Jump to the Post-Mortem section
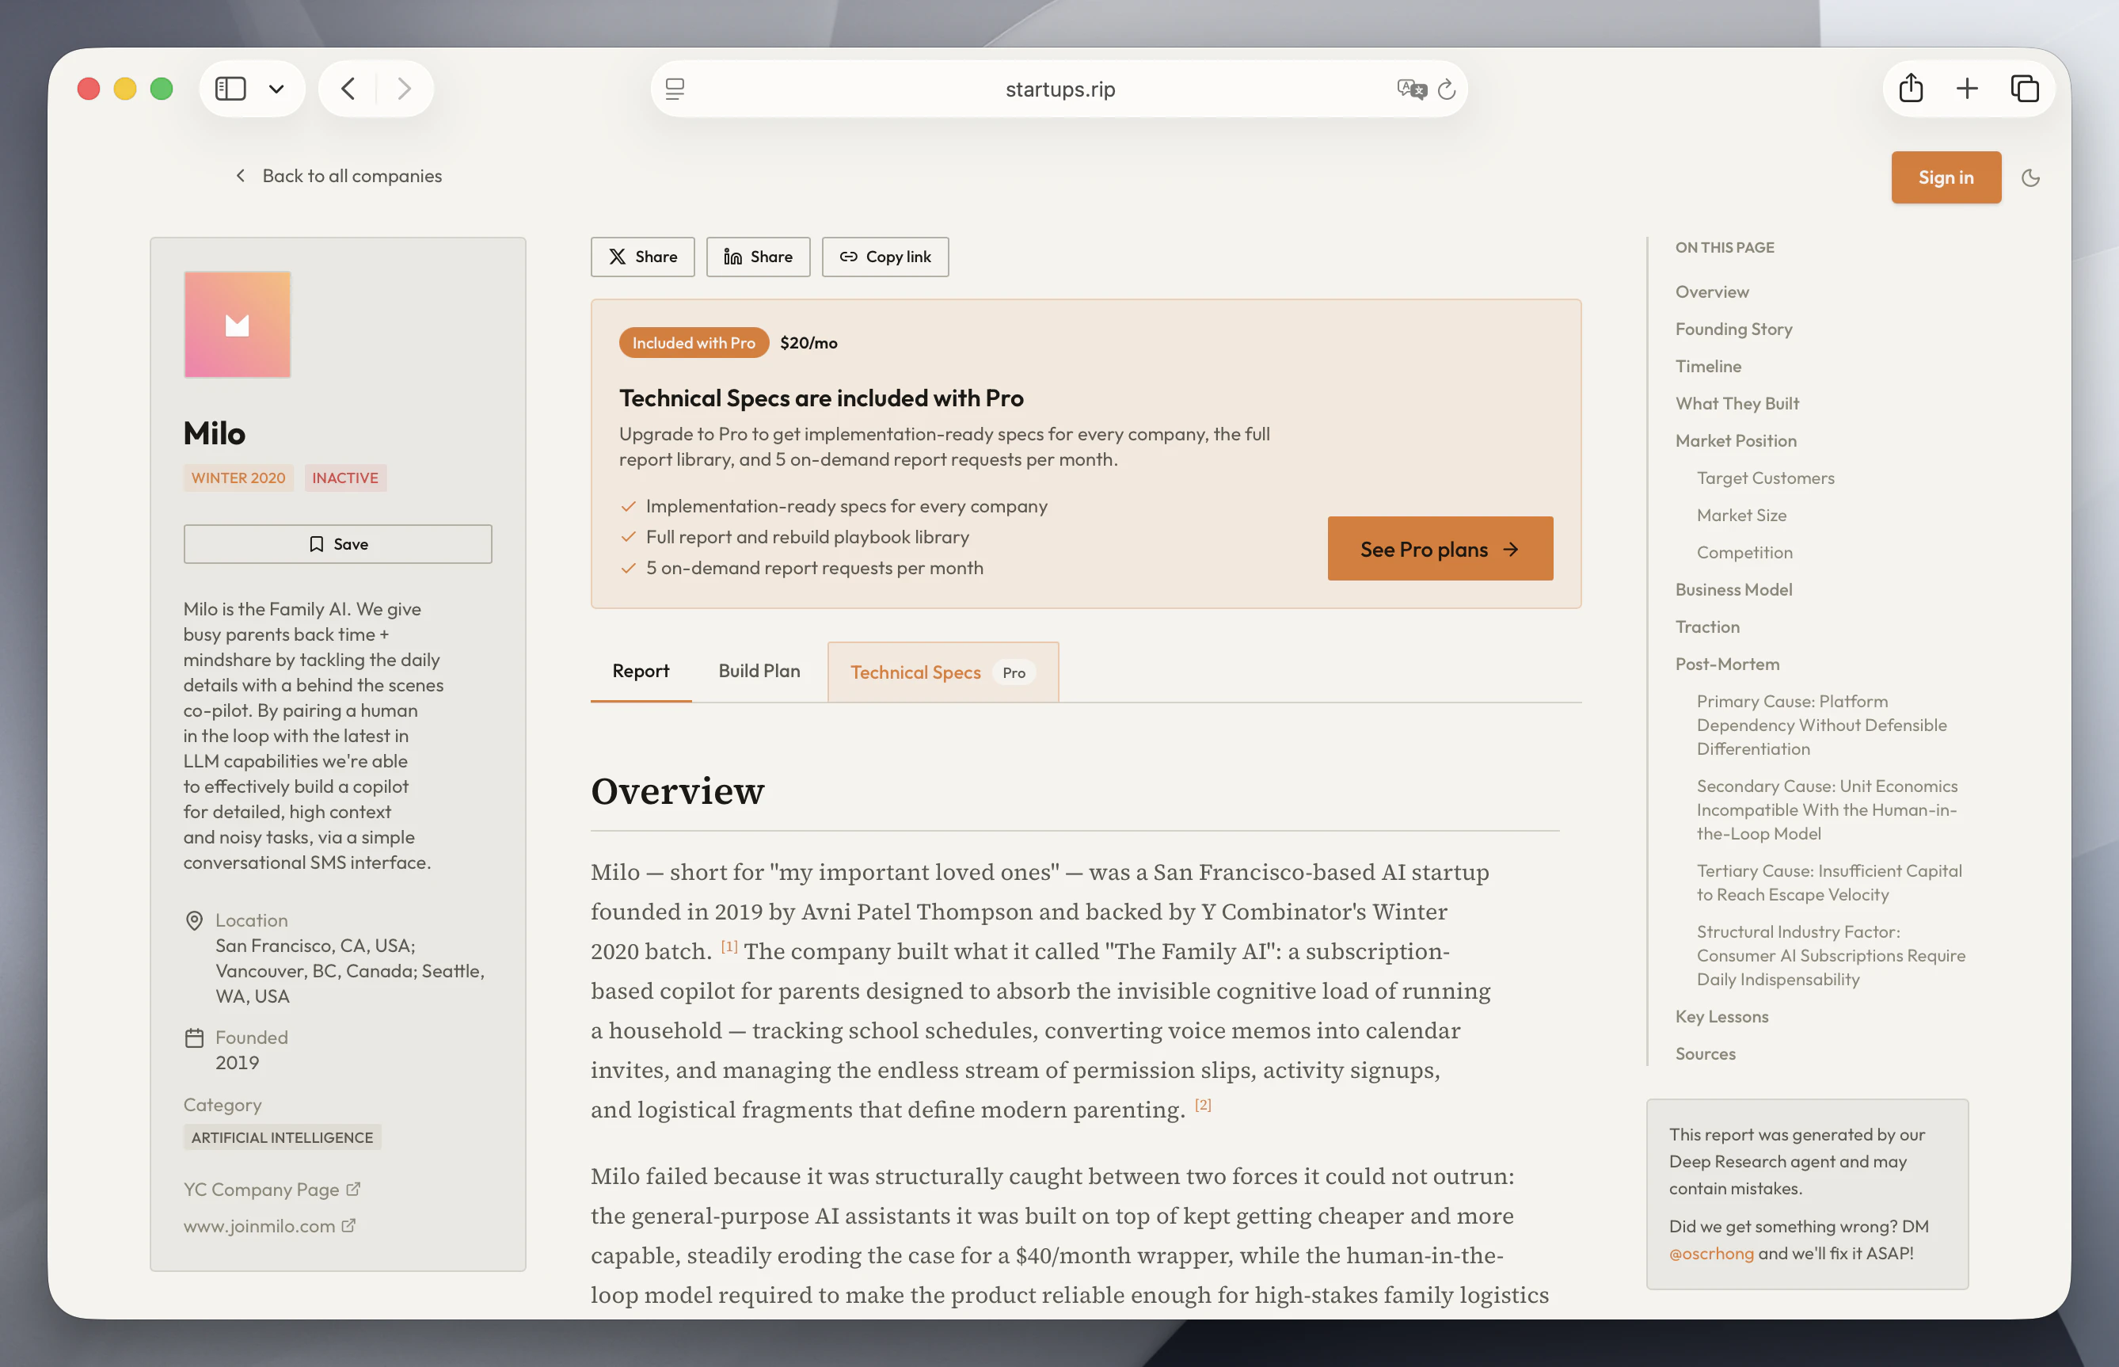2119x1367 pixels. 1727,663
